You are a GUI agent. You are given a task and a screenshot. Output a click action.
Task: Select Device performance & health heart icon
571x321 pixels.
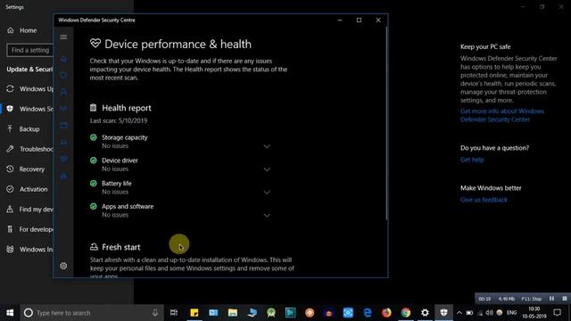point(63,159)
